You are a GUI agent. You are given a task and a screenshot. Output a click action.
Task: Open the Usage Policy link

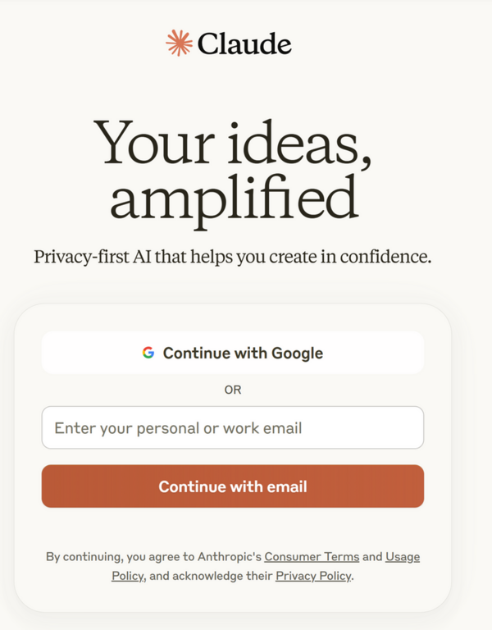tap(403, 557)
